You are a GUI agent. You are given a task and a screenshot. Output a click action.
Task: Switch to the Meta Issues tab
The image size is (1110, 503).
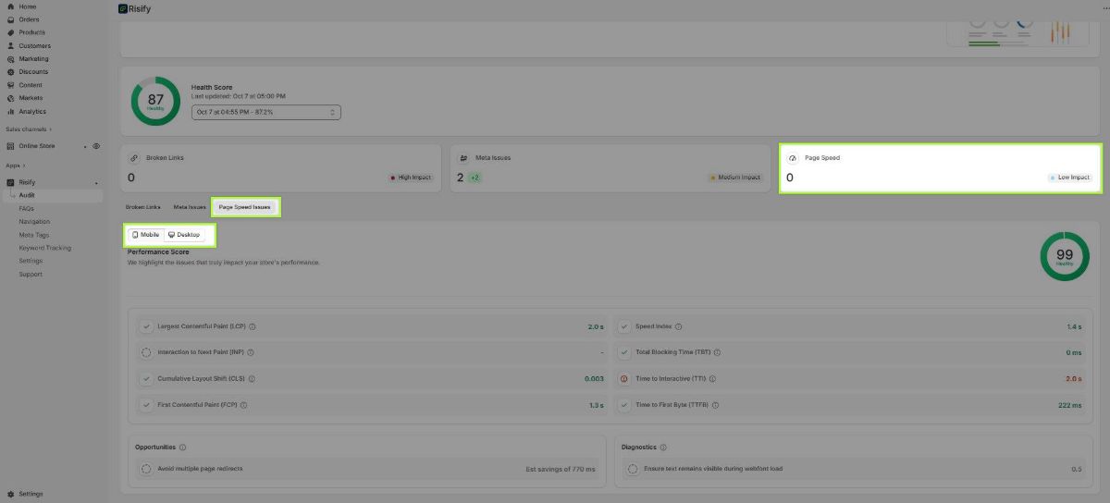pos(190,207)
